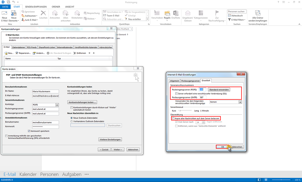Click the Weitere Einstellungen button

(x=110, y=139)
